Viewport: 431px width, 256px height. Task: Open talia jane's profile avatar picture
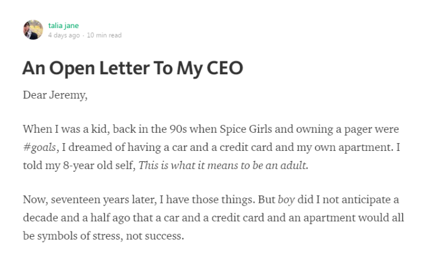[x=33, y=30]
